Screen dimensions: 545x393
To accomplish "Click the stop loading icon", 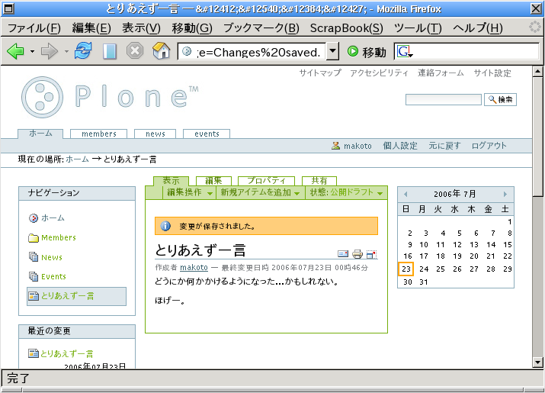I will [135, 52].
